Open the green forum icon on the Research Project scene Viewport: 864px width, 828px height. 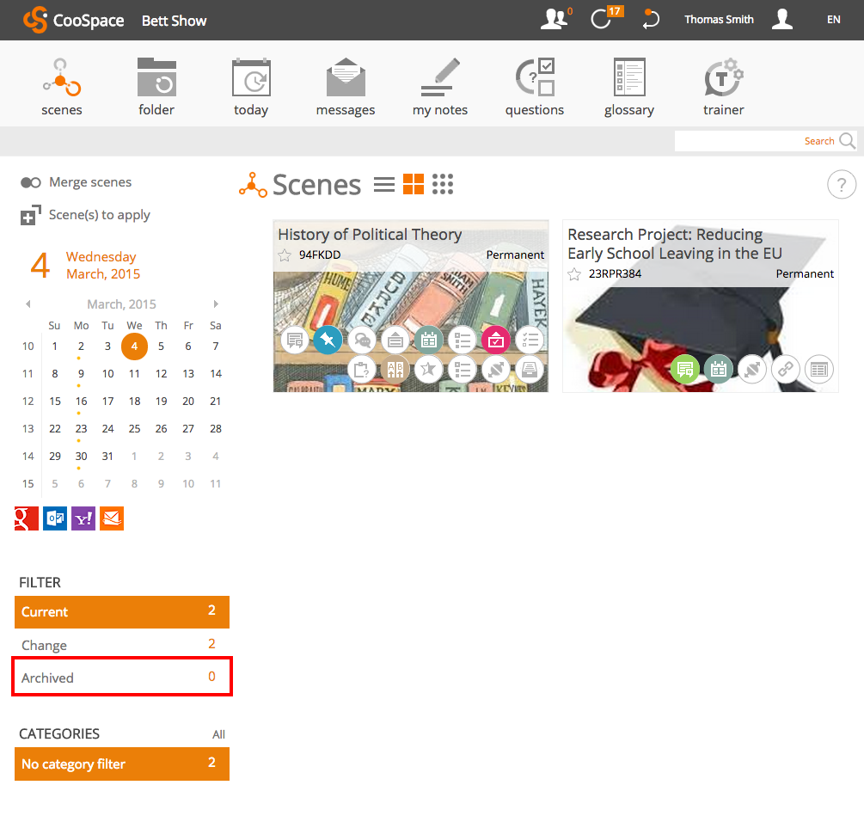[x=685, y=370]
